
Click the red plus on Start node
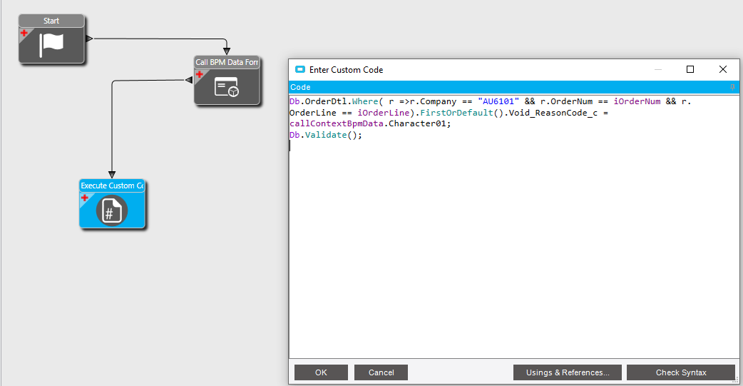tap(24, 34)
